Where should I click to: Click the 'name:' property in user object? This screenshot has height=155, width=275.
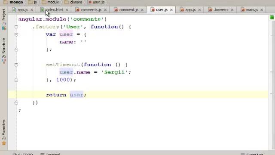point(68,42)
